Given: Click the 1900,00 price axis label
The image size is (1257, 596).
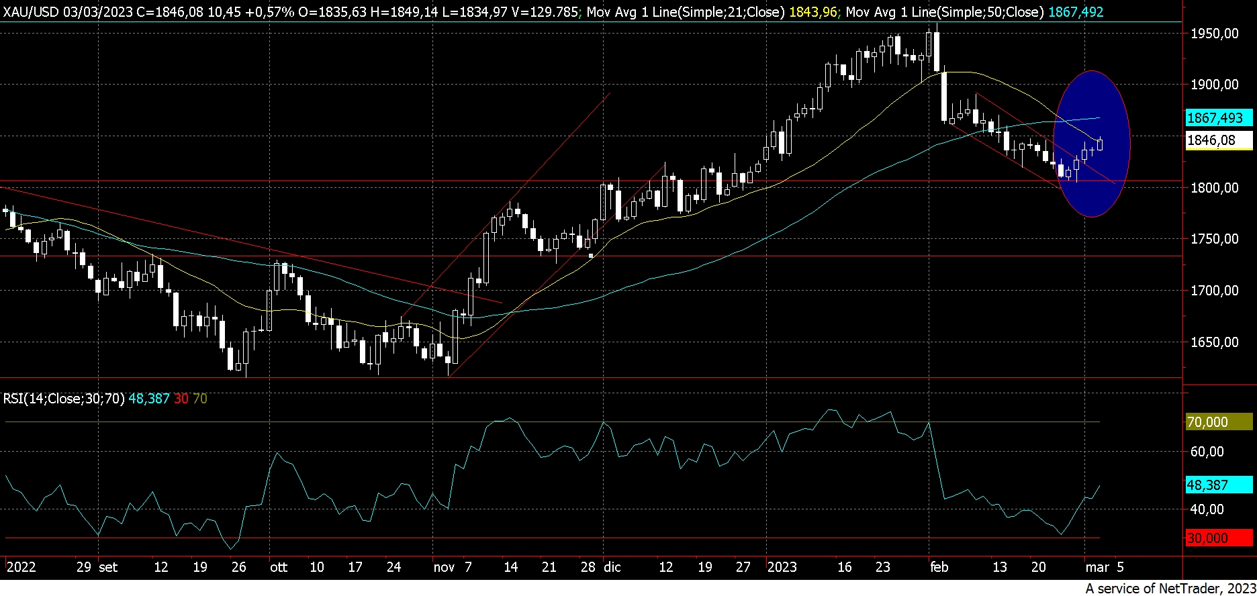Looking at the screenshot, I should click(x=1215, y=85).
